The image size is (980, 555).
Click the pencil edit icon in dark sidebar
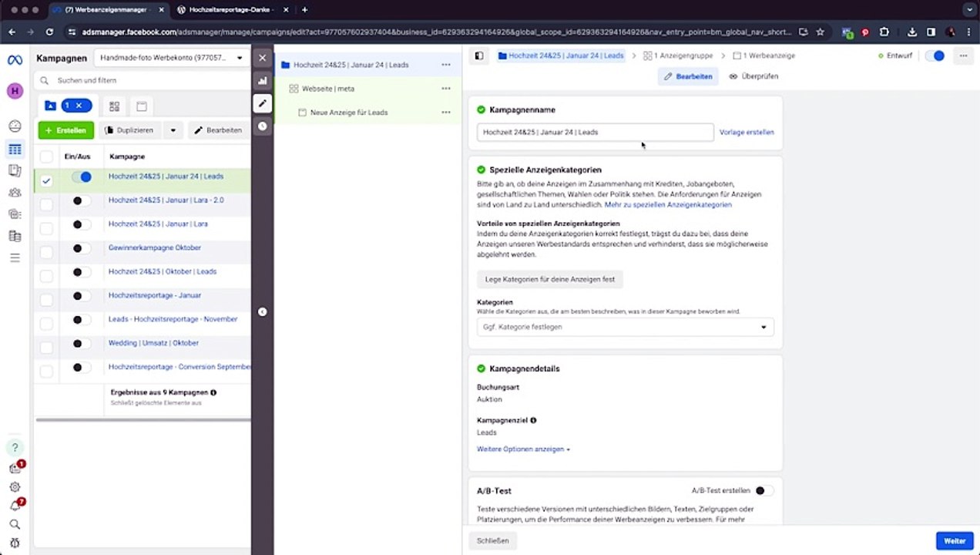(263, 103)
